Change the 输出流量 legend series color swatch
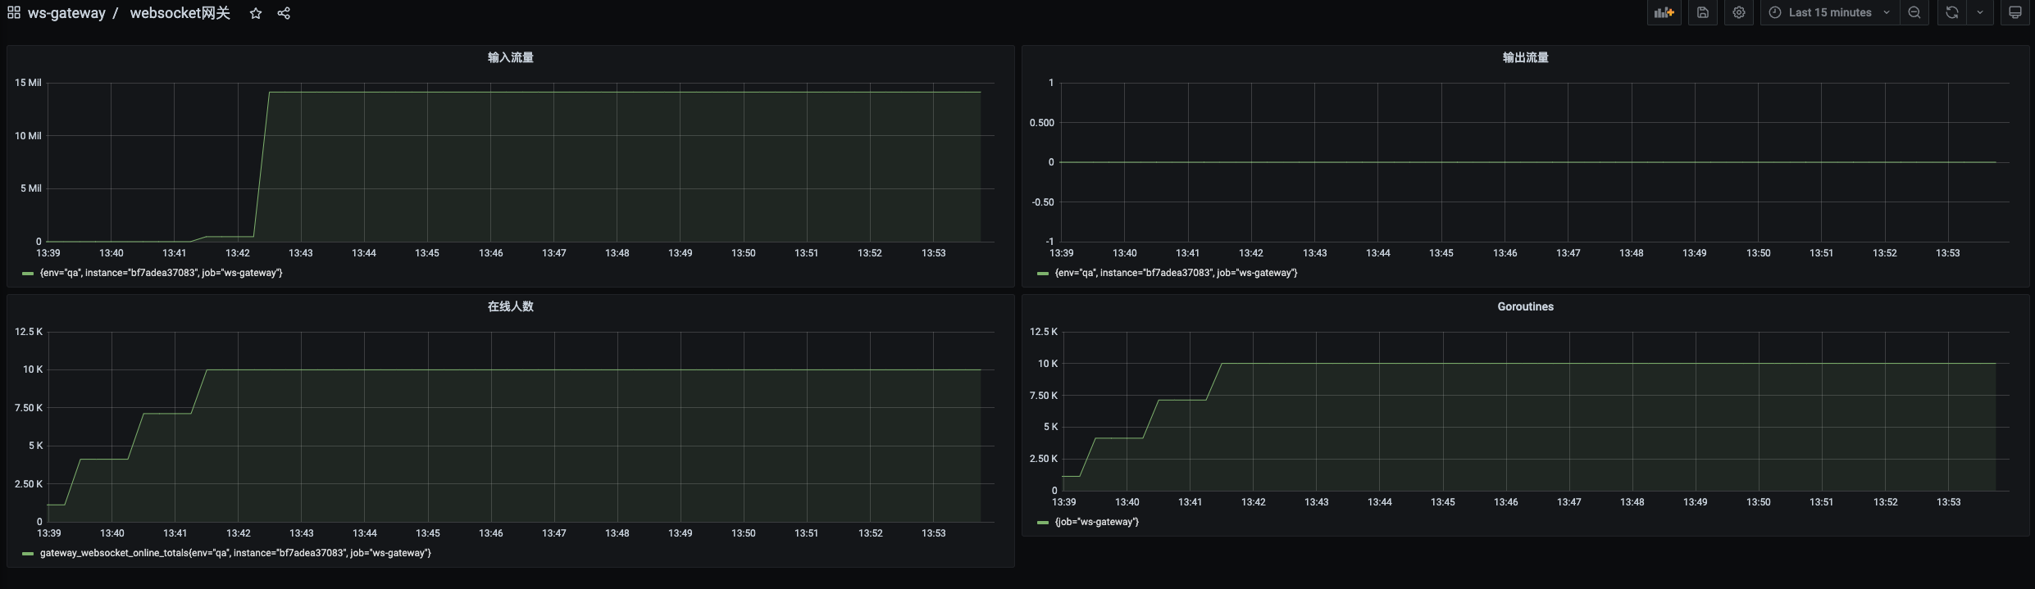This screenshot has width=2035, height=589. click(x=1043, y=274)
